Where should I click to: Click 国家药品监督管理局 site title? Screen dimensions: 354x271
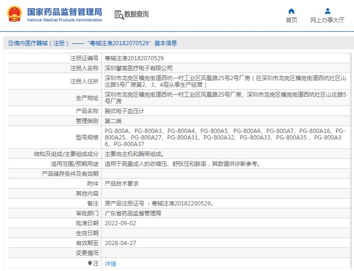click(64, 12)
